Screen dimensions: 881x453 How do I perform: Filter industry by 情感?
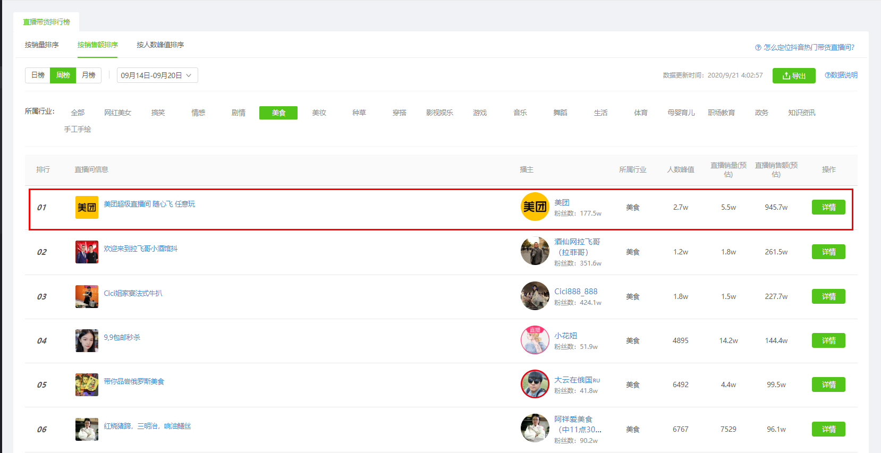(198, 113)
